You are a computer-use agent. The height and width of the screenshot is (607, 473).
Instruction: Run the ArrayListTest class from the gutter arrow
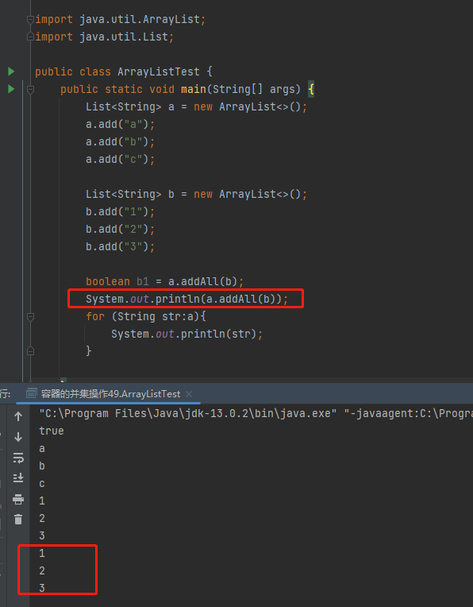coord(11,72)
